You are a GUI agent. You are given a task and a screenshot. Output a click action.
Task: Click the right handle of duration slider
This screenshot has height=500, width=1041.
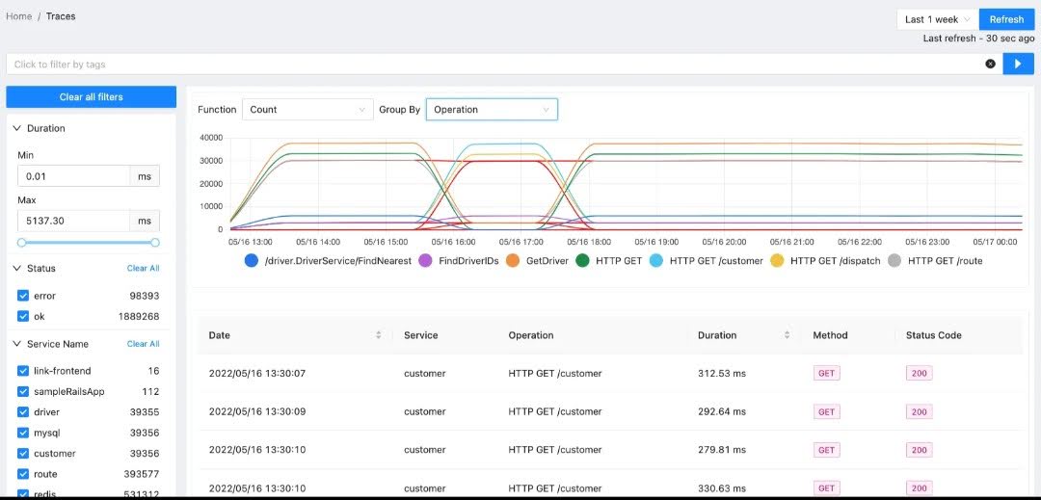[155, 243]
